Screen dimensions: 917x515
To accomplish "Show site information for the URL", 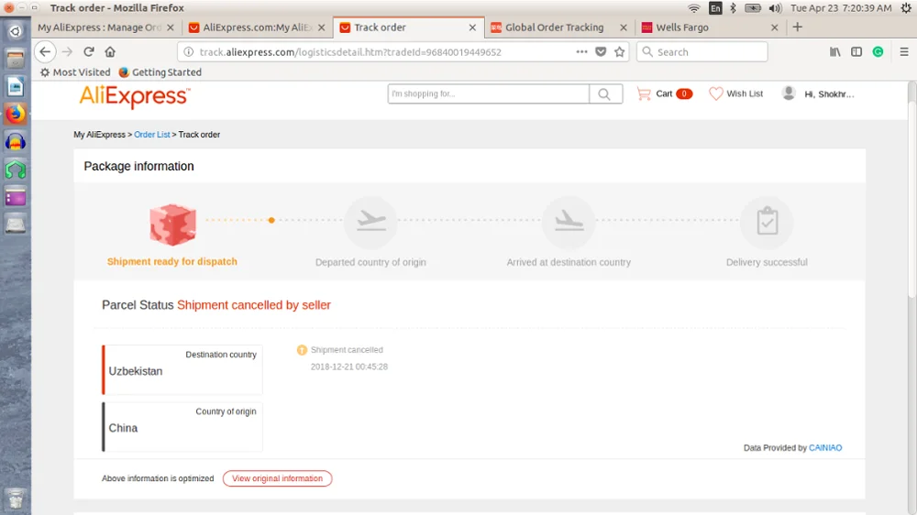I will coord(188,52).
